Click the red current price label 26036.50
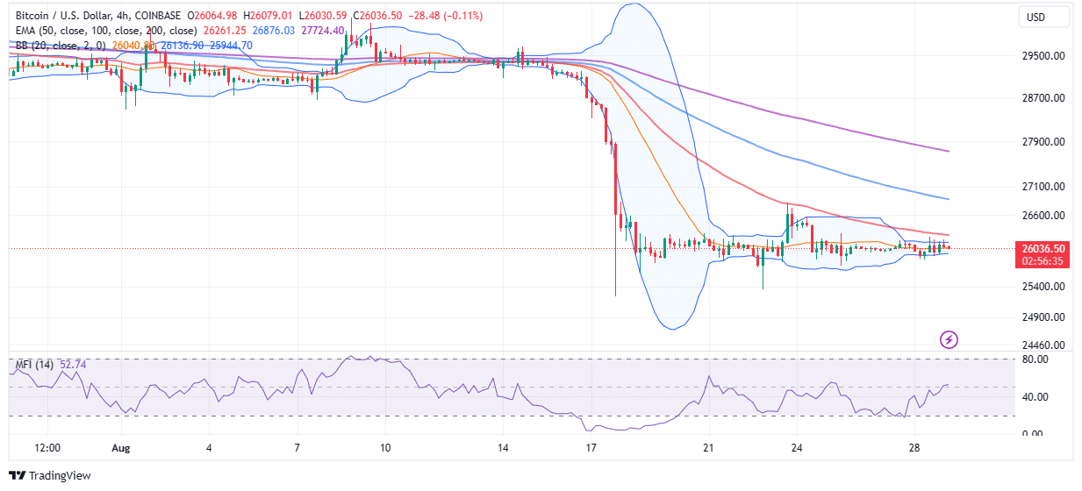Image resolution: width=1082 pixels, height=491 pixels. point(1043,248)
